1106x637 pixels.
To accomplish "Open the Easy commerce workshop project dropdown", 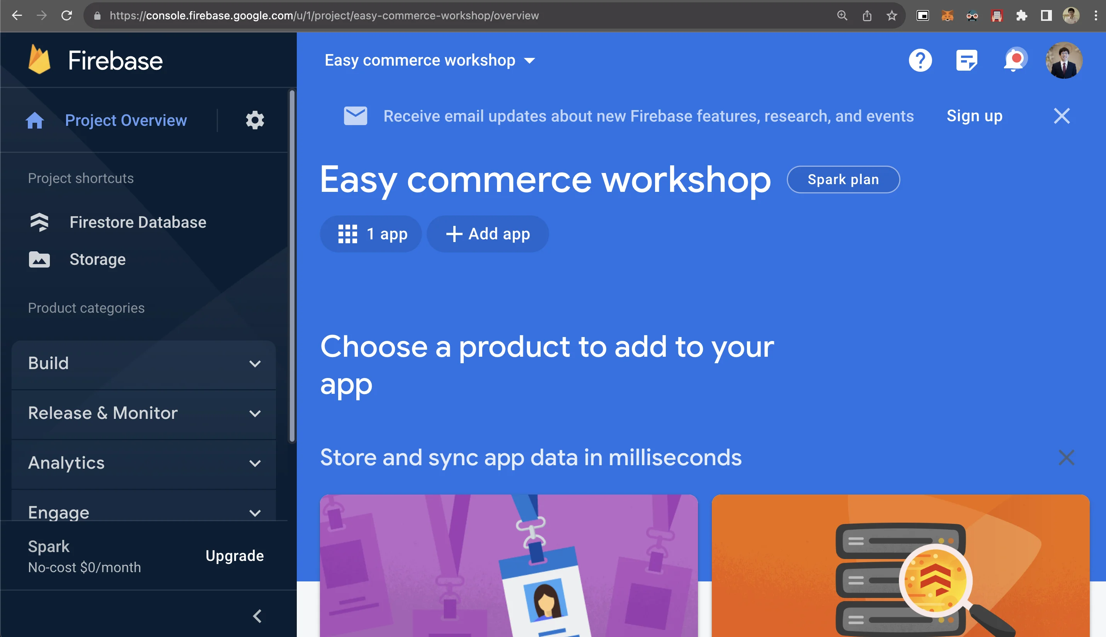I will 429,60.
